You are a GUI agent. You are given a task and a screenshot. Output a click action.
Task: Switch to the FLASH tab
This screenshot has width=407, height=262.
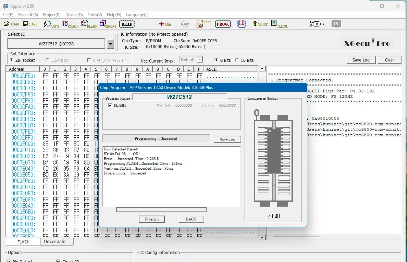pos(23,242)
